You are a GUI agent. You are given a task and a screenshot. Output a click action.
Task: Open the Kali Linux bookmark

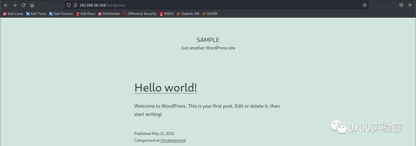tap(13, 14)
